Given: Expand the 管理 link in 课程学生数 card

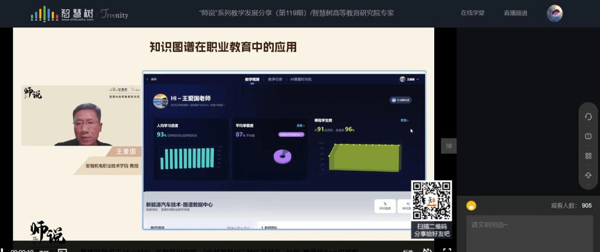Looking at the screenshot, I should 404,120.
